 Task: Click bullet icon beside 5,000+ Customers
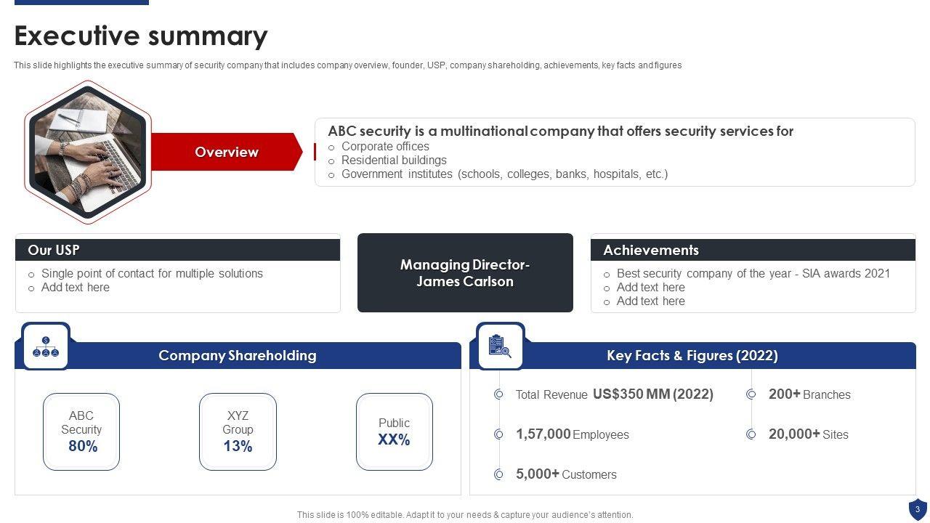499,474
